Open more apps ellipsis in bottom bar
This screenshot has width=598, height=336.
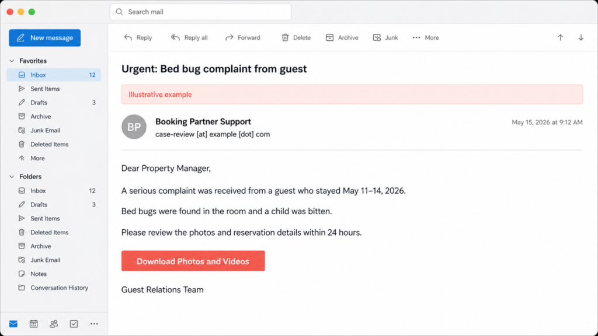[94, 324]
